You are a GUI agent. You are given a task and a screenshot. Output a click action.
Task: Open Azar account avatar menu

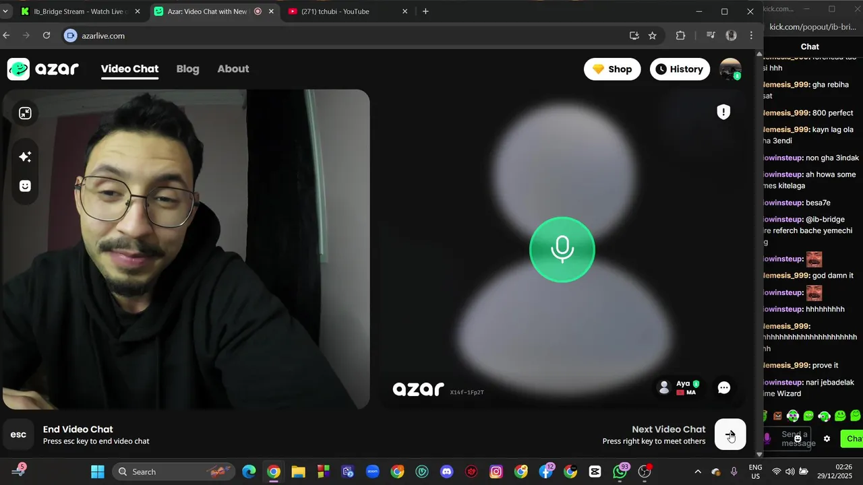[730, 69]
